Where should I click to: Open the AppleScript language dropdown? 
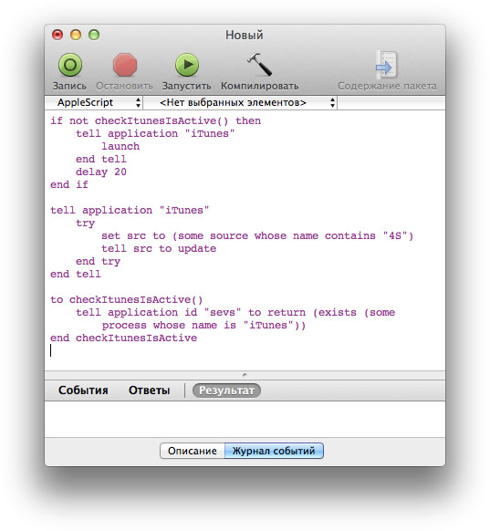[x=94, y=102]
